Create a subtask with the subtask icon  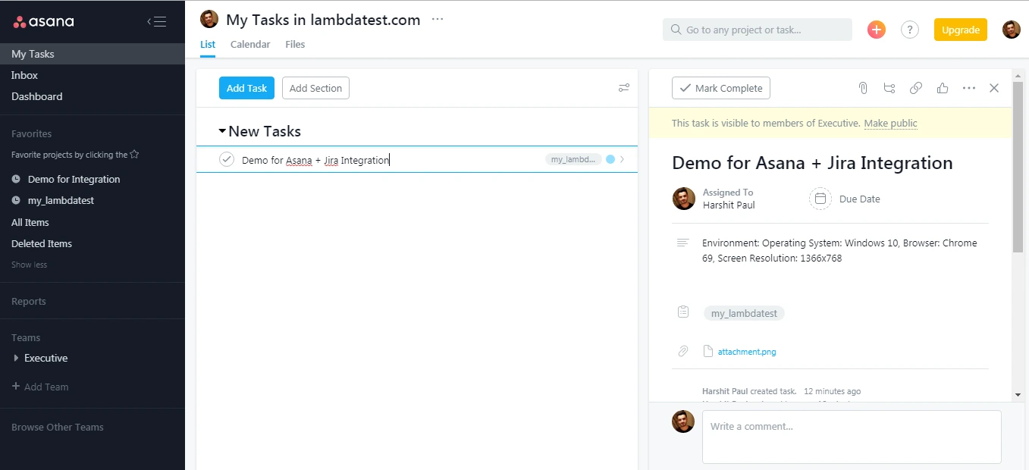[889, 88]
